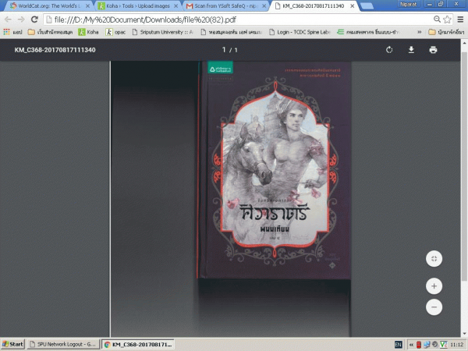Open the Scan from YSoft SafeQ Gmail tab
The width and height of the screenshot is (468, 351).
tap(225, 5)
